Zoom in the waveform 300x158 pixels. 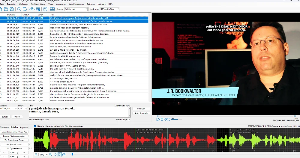click(50, 155)
